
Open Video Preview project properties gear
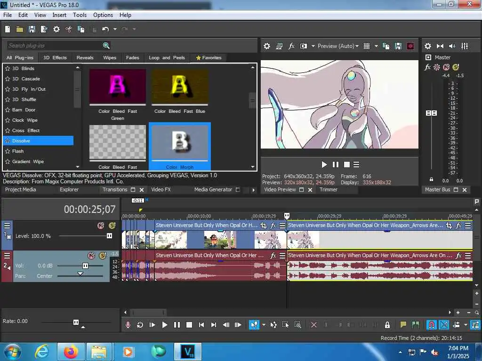tap(267, 46)
